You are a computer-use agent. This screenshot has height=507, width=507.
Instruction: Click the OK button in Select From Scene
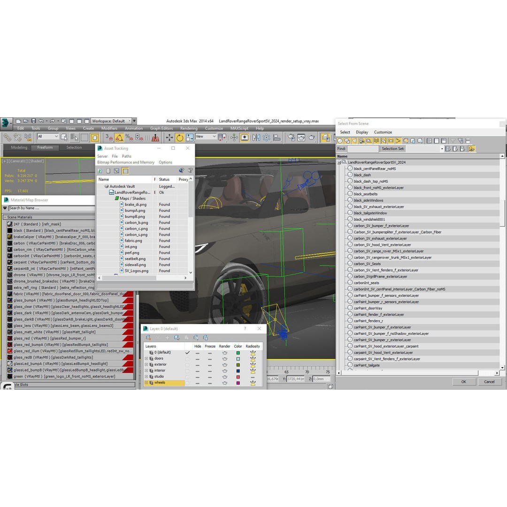pyautogui.click(x=464, y=382)
